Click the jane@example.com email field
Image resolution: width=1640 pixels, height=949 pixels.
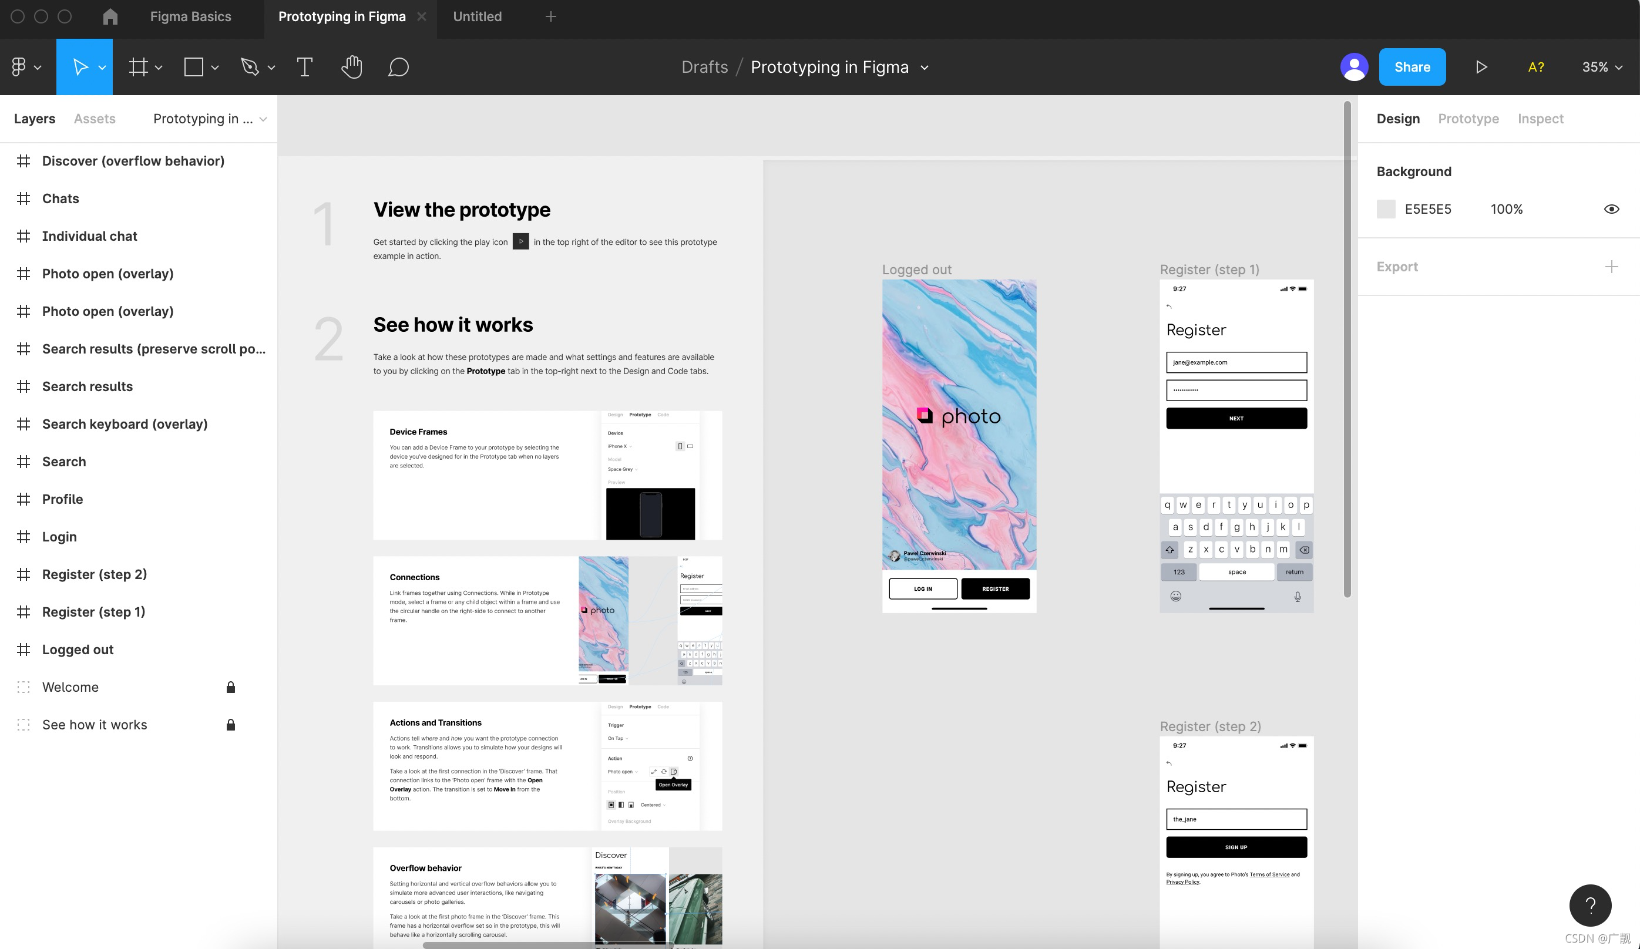point(1236,362)
